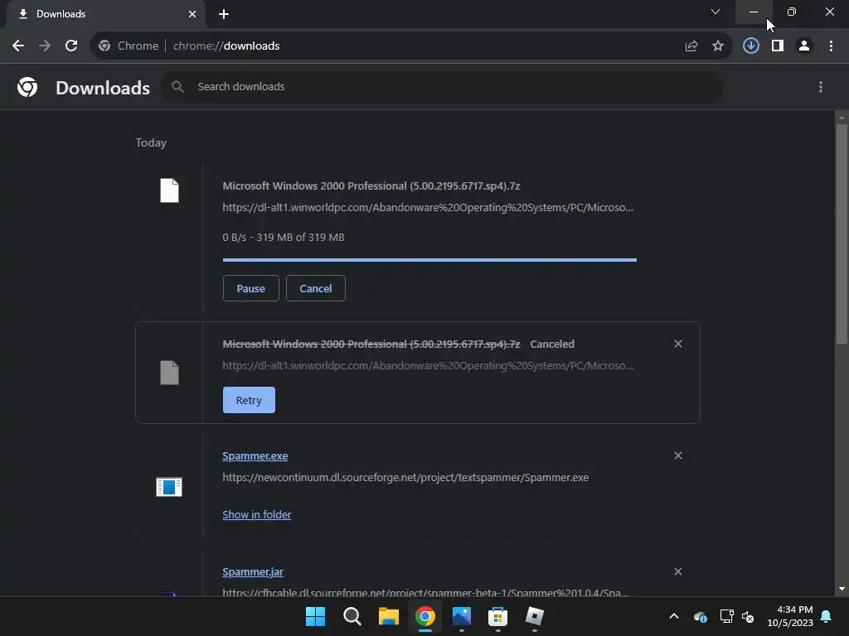Bookmark this page with the star icon
Image resolution: width=849 pixels, height=636 pixels.
coord(718,46)
